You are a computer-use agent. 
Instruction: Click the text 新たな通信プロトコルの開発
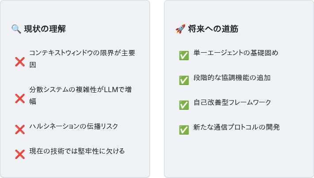click(237, 127)
